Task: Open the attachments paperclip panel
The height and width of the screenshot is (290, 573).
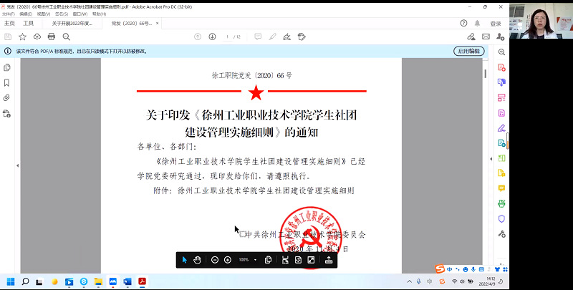Action: pyautogui.click(x=7, y=97)
